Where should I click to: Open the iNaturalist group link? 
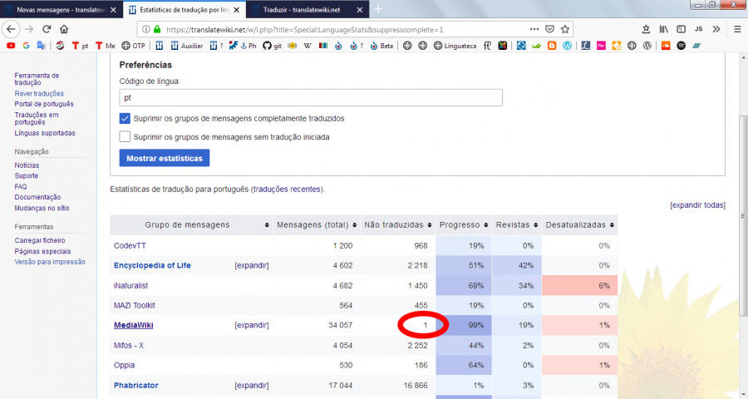point(130,285)
